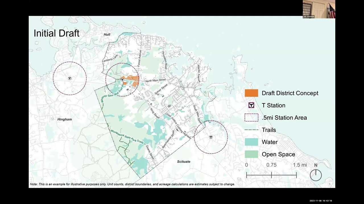364x204 pixels.
Task: Click the 'South Main Street' road label
Action: coord(197,115)
